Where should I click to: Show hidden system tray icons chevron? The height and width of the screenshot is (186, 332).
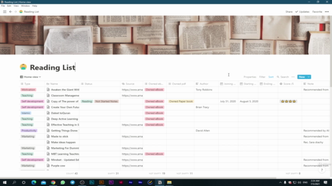[x=280, y=182]
